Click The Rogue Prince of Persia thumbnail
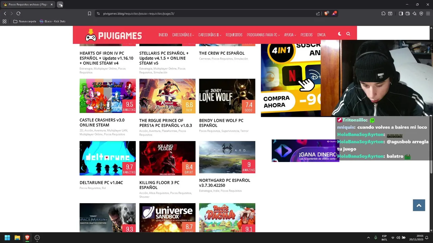This screenshot has height=243, width=433. 167,96
